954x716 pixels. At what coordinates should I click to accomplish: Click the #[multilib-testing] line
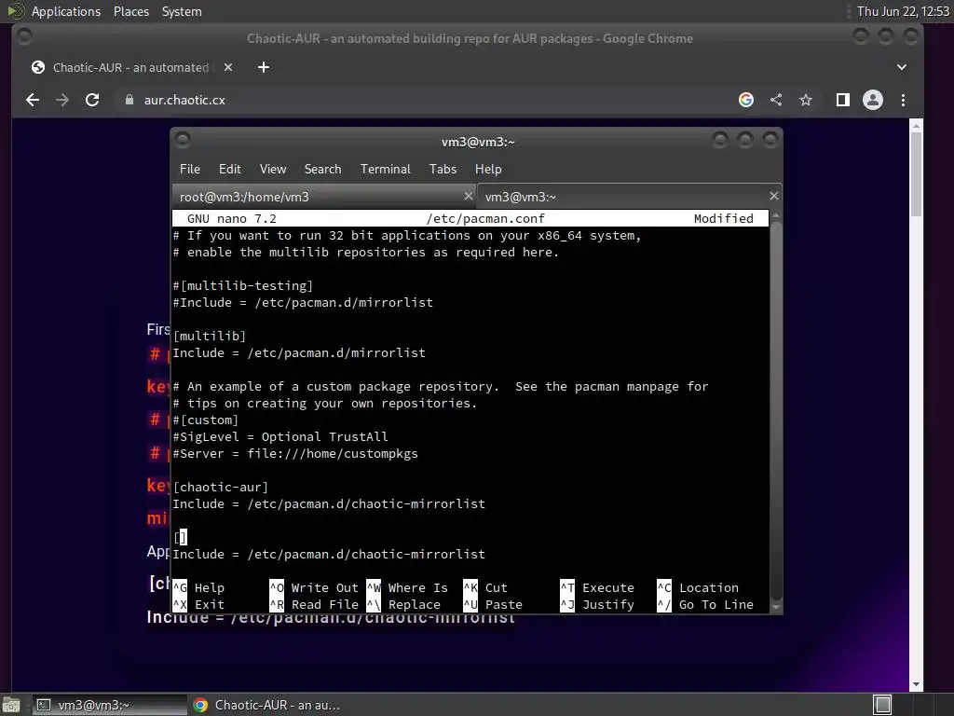tap(243, 285)
